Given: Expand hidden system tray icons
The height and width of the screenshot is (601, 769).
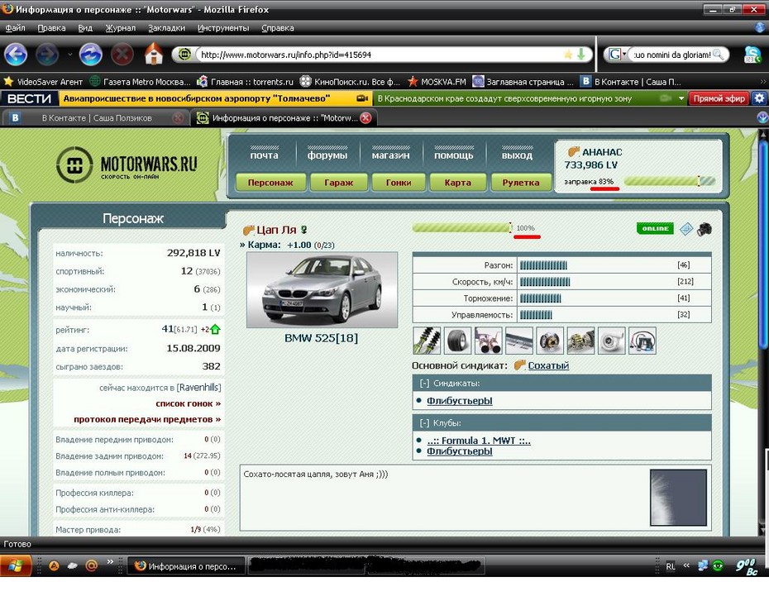Looking at the screenshot, I should (x=686, y=565).
